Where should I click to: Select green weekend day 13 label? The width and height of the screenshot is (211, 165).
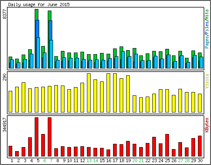pos(89,161)
